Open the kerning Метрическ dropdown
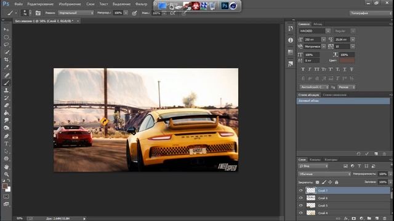394x221 pixels. [324, 47]
